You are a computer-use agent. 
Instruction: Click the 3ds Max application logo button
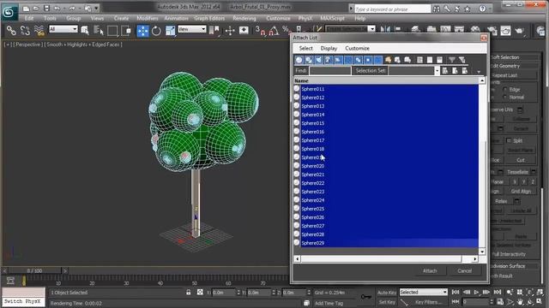coord(9,12)
